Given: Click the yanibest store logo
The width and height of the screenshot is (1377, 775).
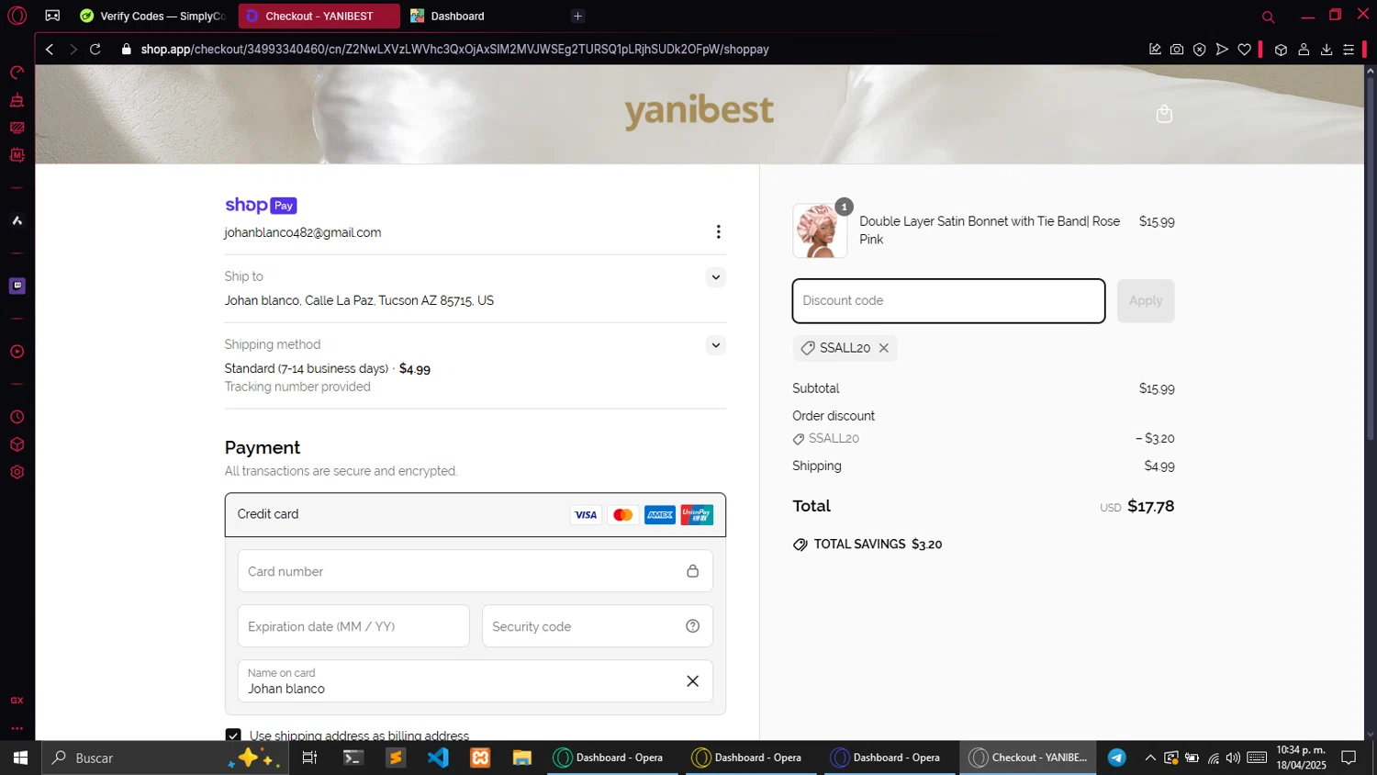Looking at the screenshot, I should pyautogui.click(x=700, y=111).
